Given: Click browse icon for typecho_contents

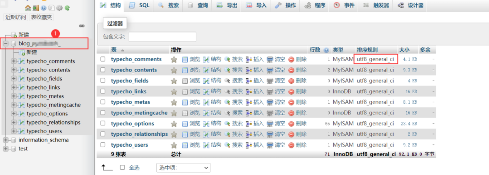Looking at the screenshot, I should (185, 70).
